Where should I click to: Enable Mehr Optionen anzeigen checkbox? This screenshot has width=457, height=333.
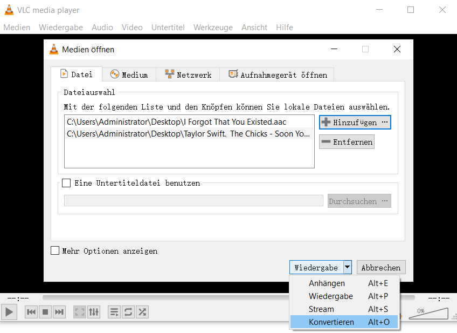point(55,251)
